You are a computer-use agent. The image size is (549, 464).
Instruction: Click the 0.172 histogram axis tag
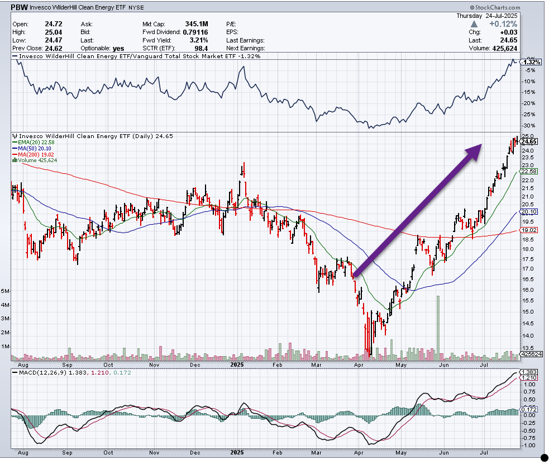point(529,409)
